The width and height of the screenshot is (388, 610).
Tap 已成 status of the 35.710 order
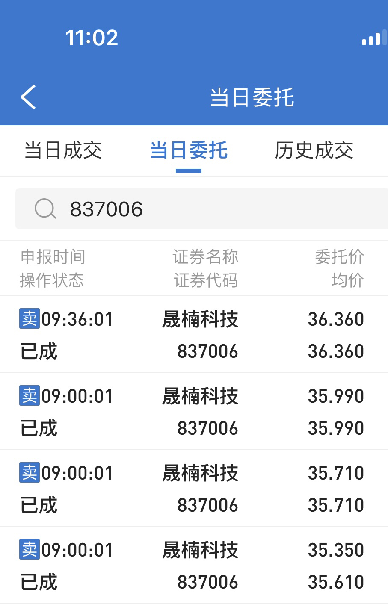click(x=39, y=505)
